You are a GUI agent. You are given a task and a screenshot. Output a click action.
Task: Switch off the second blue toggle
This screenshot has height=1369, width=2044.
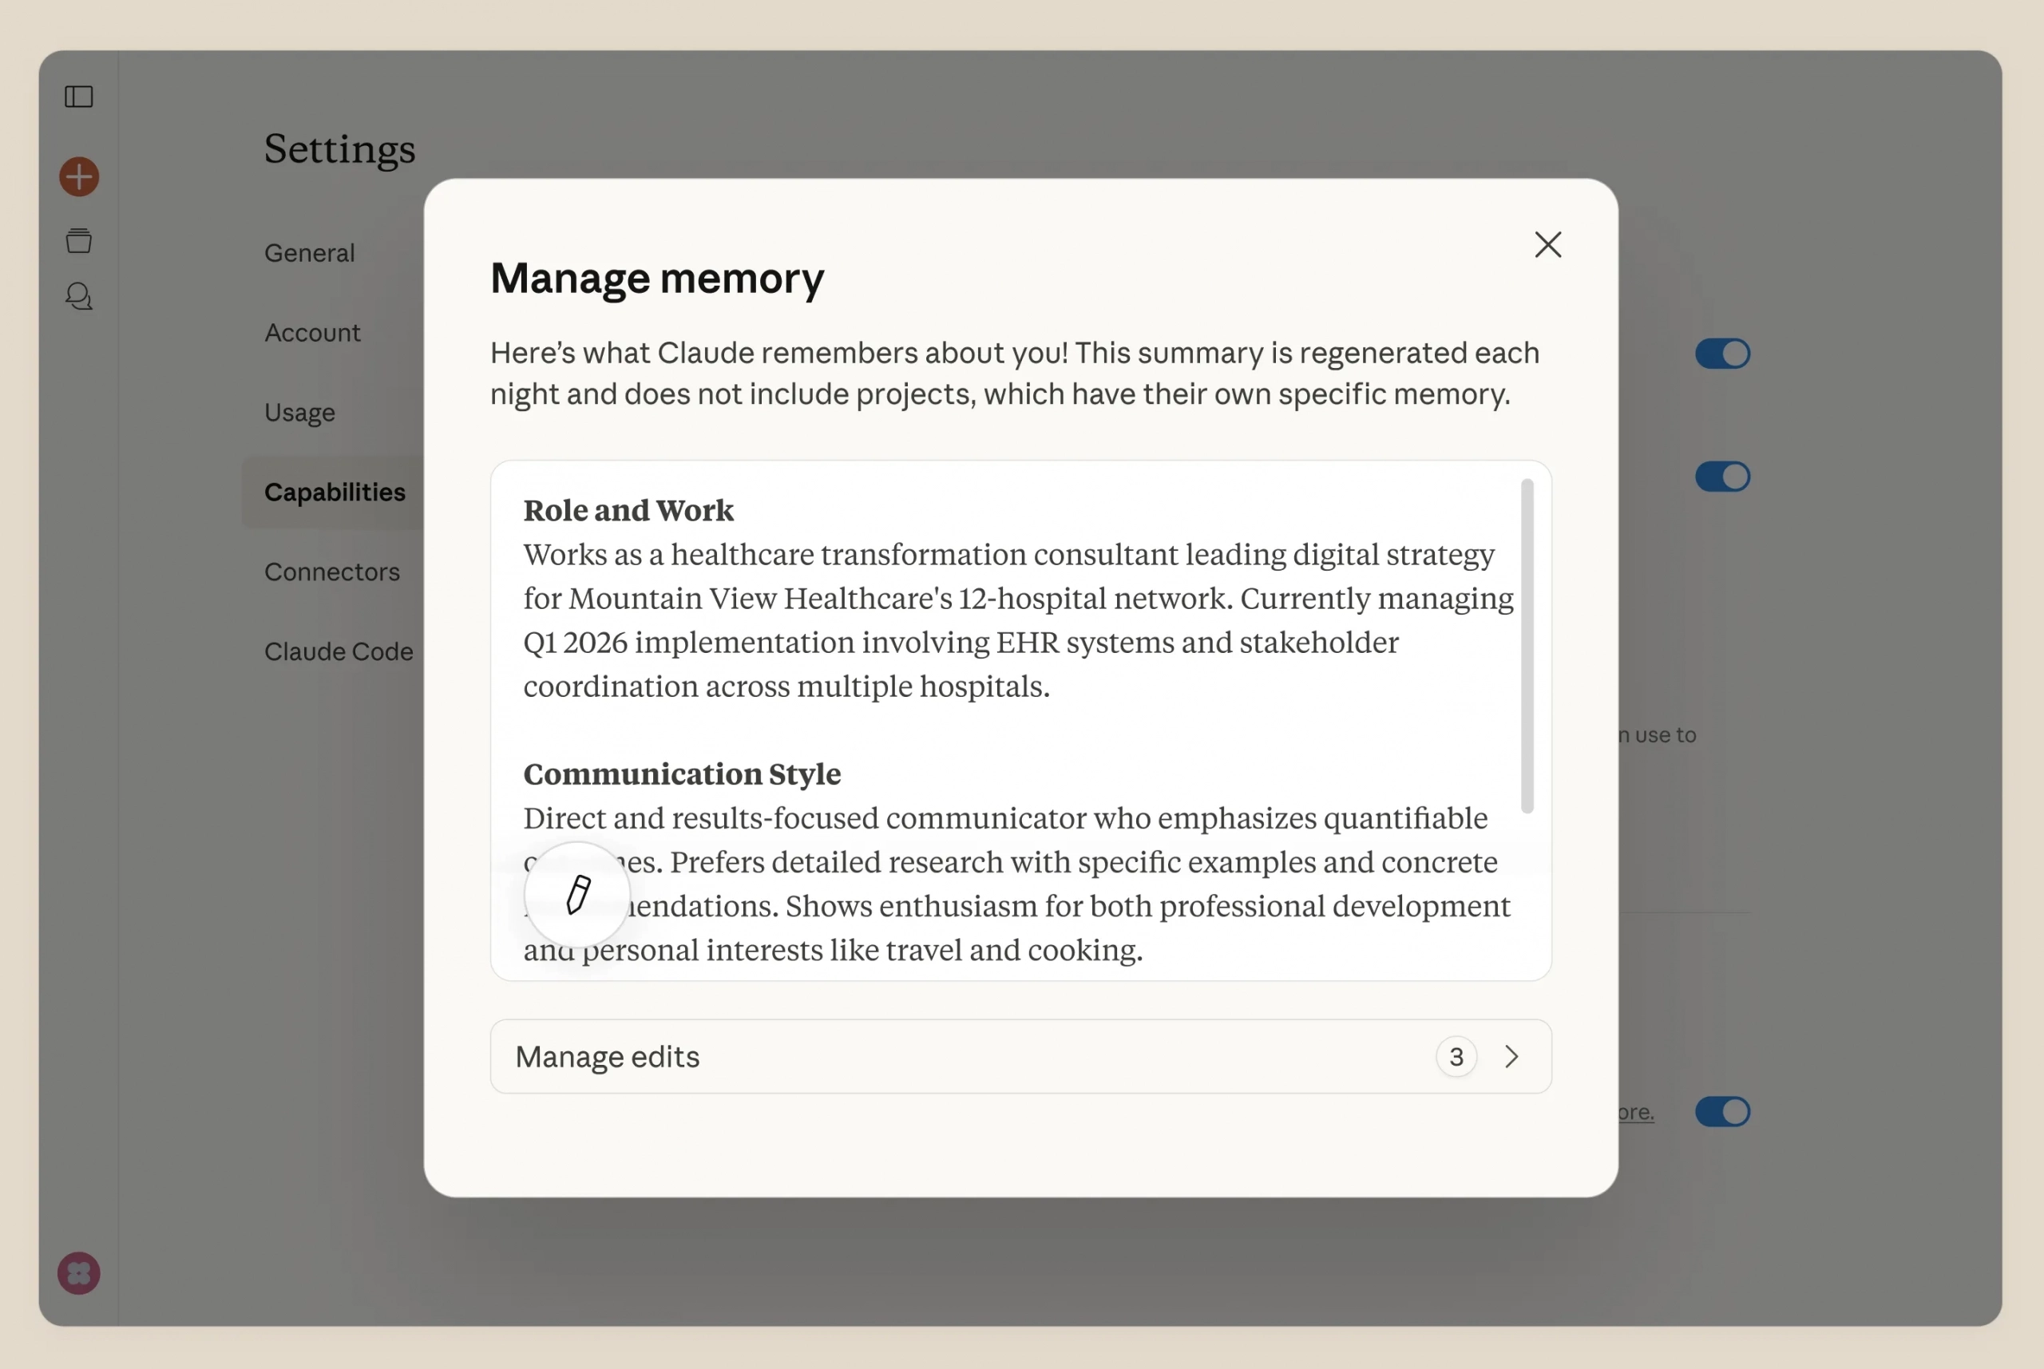pyautogui.click(x=1721, y=477)
